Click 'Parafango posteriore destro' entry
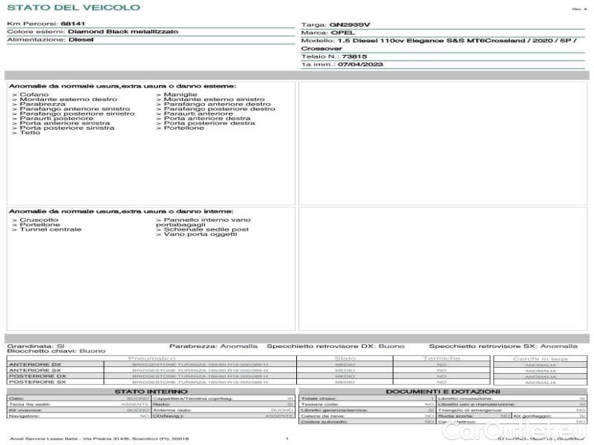 (x=219, y=109)
